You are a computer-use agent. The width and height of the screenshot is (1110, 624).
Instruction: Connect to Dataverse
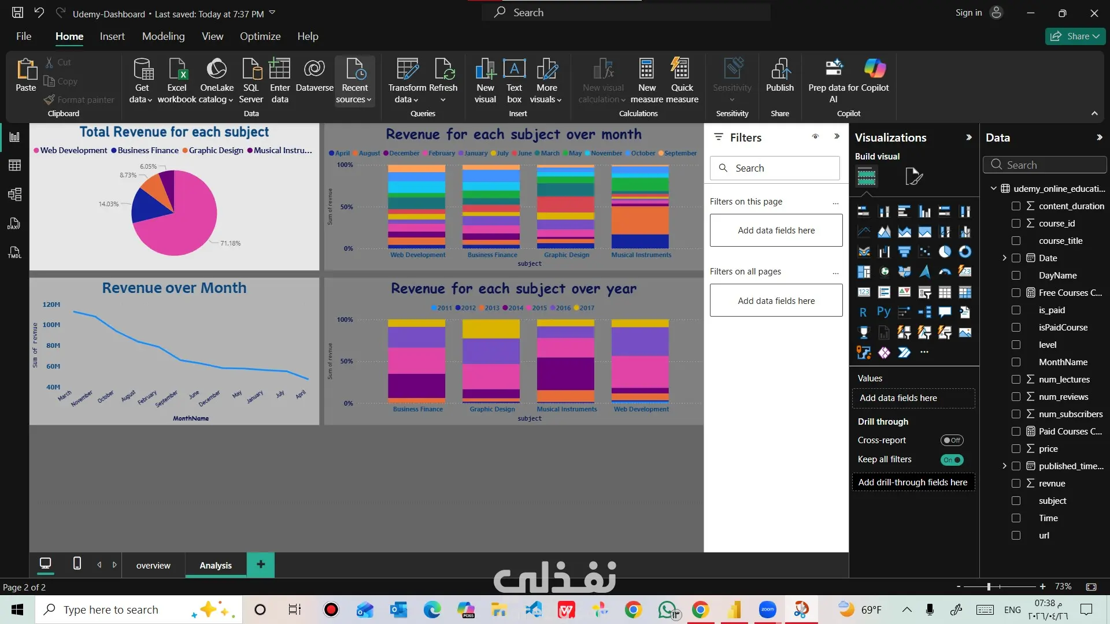click(x=314, y=75)
